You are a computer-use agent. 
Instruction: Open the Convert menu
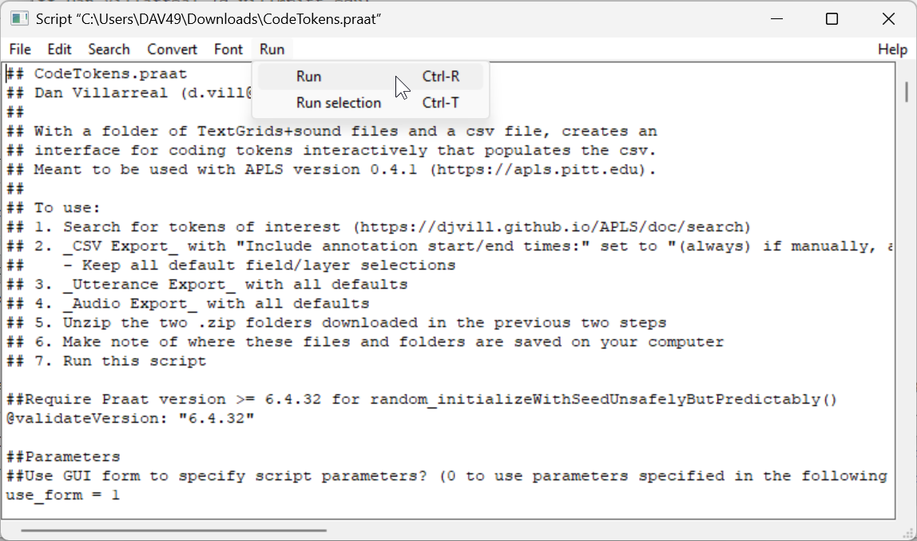pyautogui.click(x=172, y=49)
